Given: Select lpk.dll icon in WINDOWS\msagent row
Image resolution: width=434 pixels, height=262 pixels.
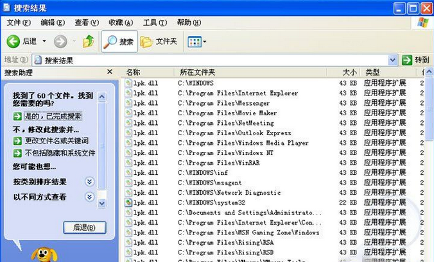Looking at the screenshot, I should pyautogui.click(x=128, y=182).
